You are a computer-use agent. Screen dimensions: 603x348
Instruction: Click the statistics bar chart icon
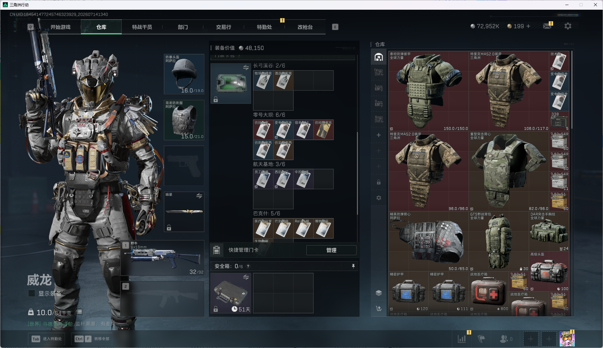(x=462, y=339)
